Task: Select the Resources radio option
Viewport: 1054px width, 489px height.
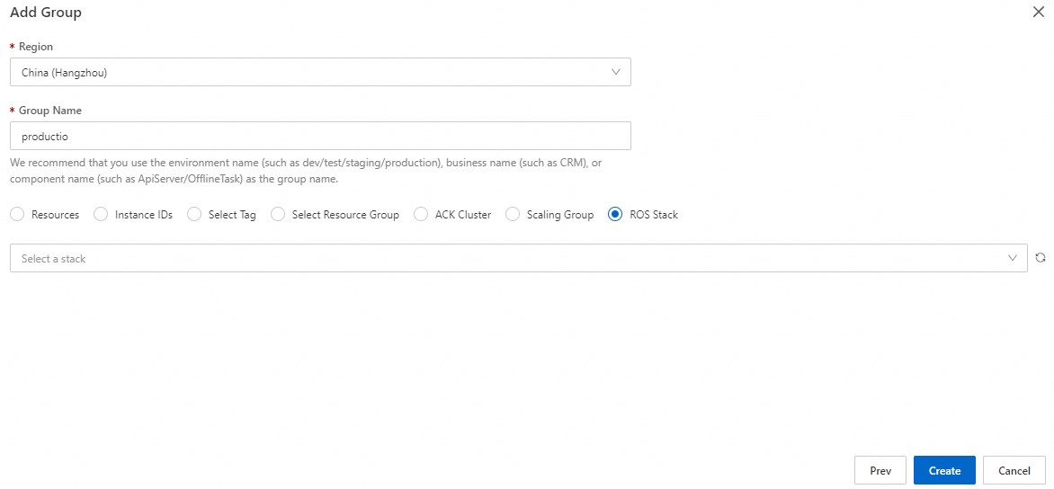Action: pyautogui.click(x=18, y=215)
